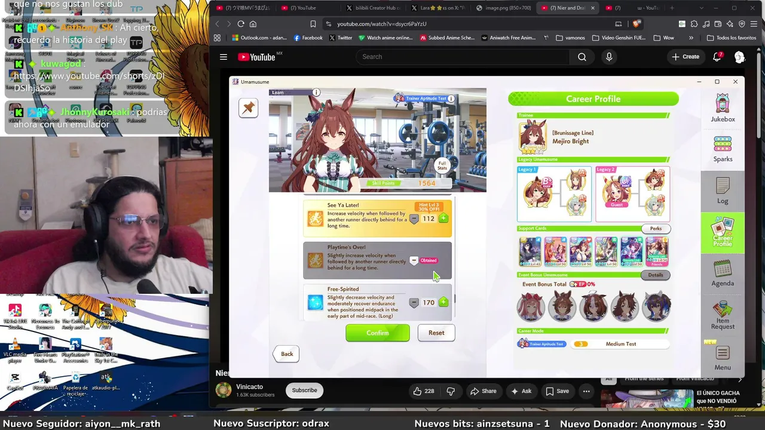Image resolution: width=765 pixels, height=430 pixels.
Task: Open the Twitter bookmark
Action: (x=340, y=38)
